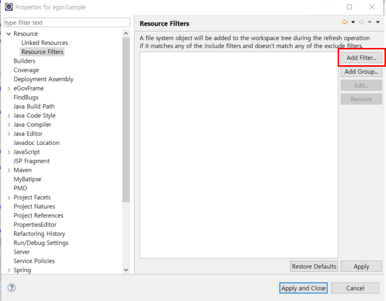Click the forward navigation arrow icon

point(361,22)
